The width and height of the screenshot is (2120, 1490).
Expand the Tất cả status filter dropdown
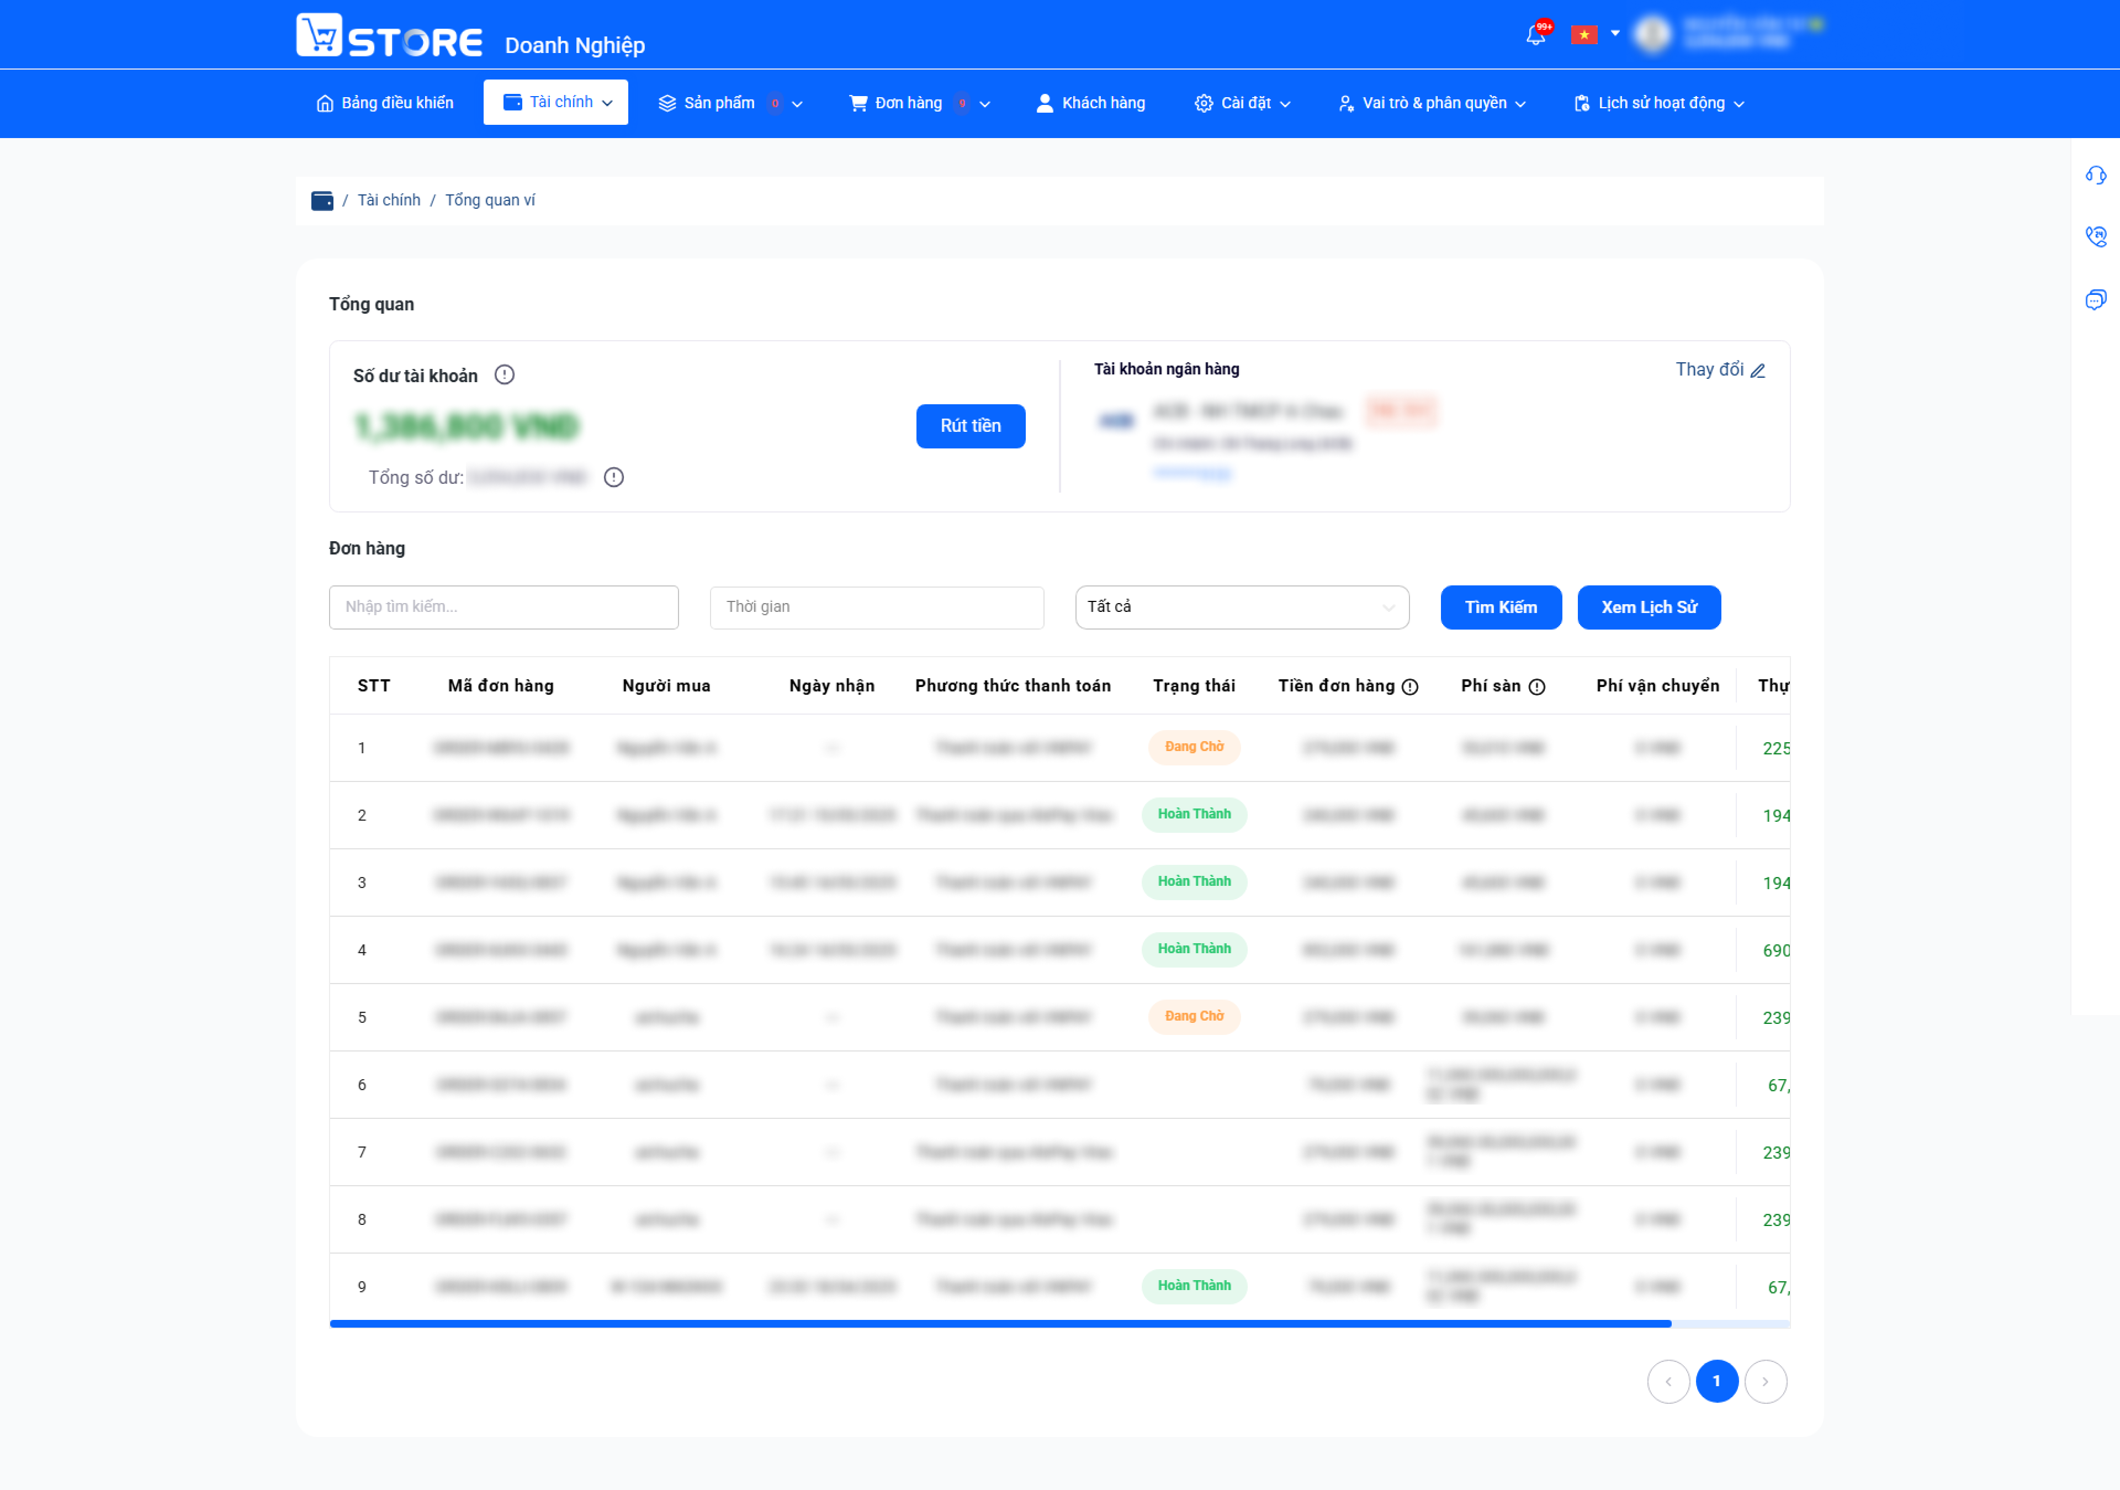(1242, 607)
